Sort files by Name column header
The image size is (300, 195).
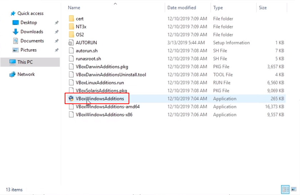(x=74, y=7)
